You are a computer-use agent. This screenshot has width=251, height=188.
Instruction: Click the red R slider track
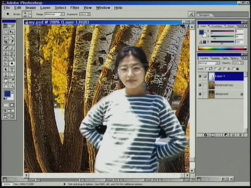(x=222, y=31)
